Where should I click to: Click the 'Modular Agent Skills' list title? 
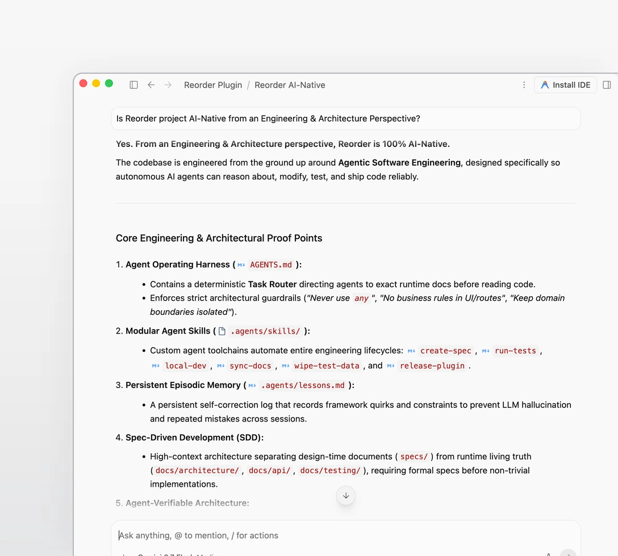click(x=168, y=331)
